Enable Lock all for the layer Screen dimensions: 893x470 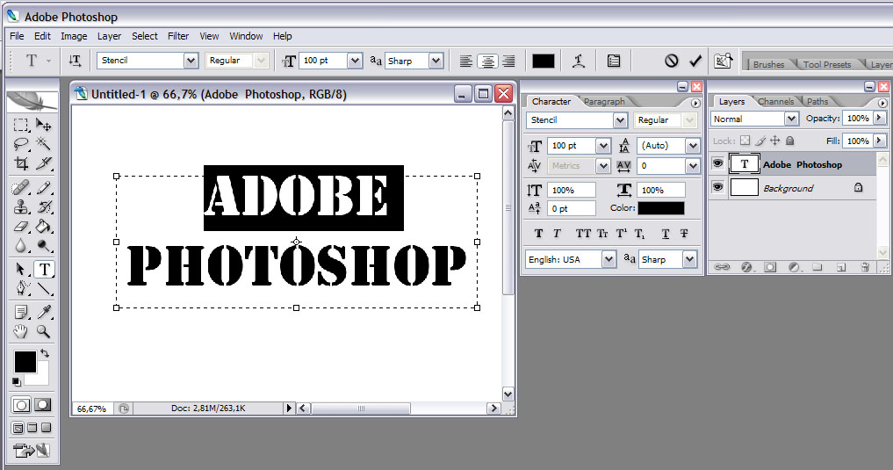click(x=790, y=141)
